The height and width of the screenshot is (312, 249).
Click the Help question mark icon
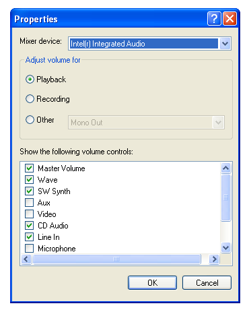pos(214,19)
